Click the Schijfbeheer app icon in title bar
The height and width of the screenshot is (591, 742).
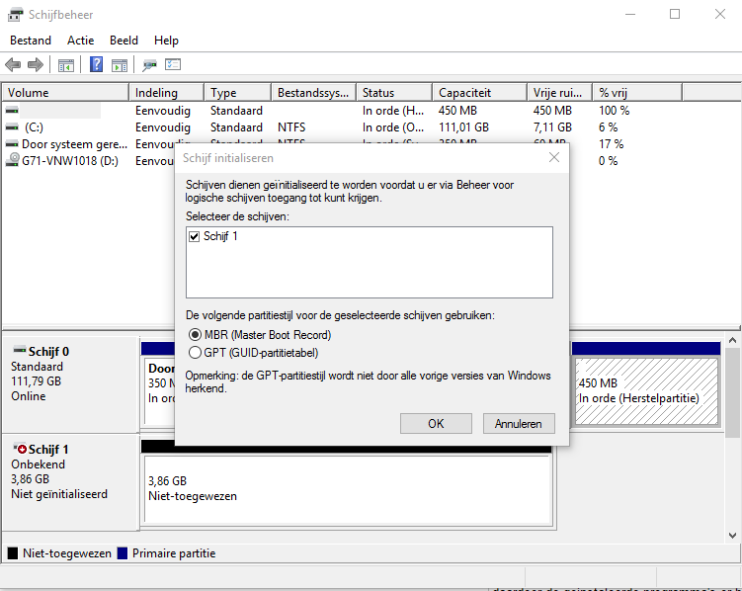click(15, 15)
